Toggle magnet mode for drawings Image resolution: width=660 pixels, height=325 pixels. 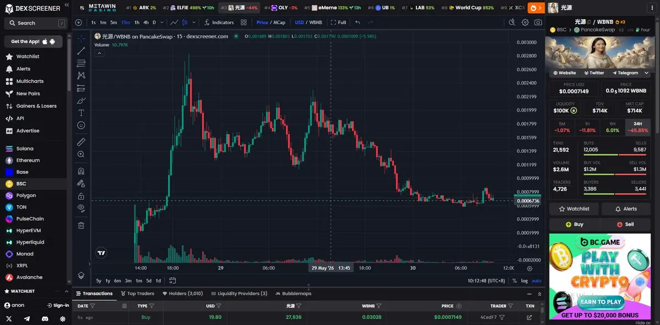coord(81,171)
